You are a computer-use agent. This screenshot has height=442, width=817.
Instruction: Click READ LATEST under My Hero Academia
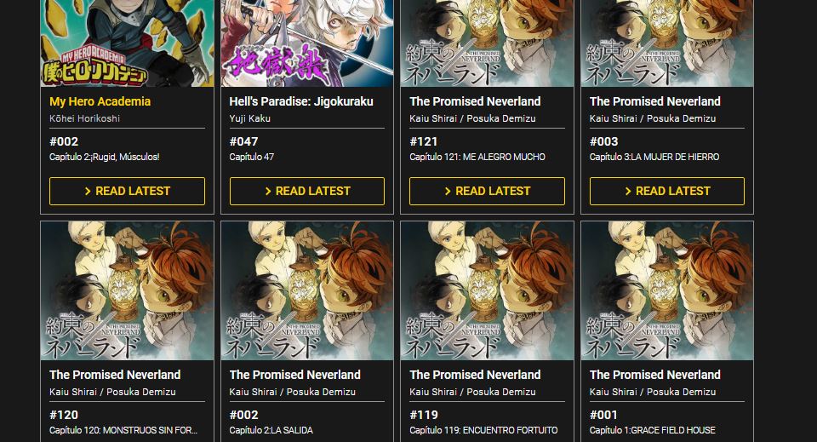point(127,192)
